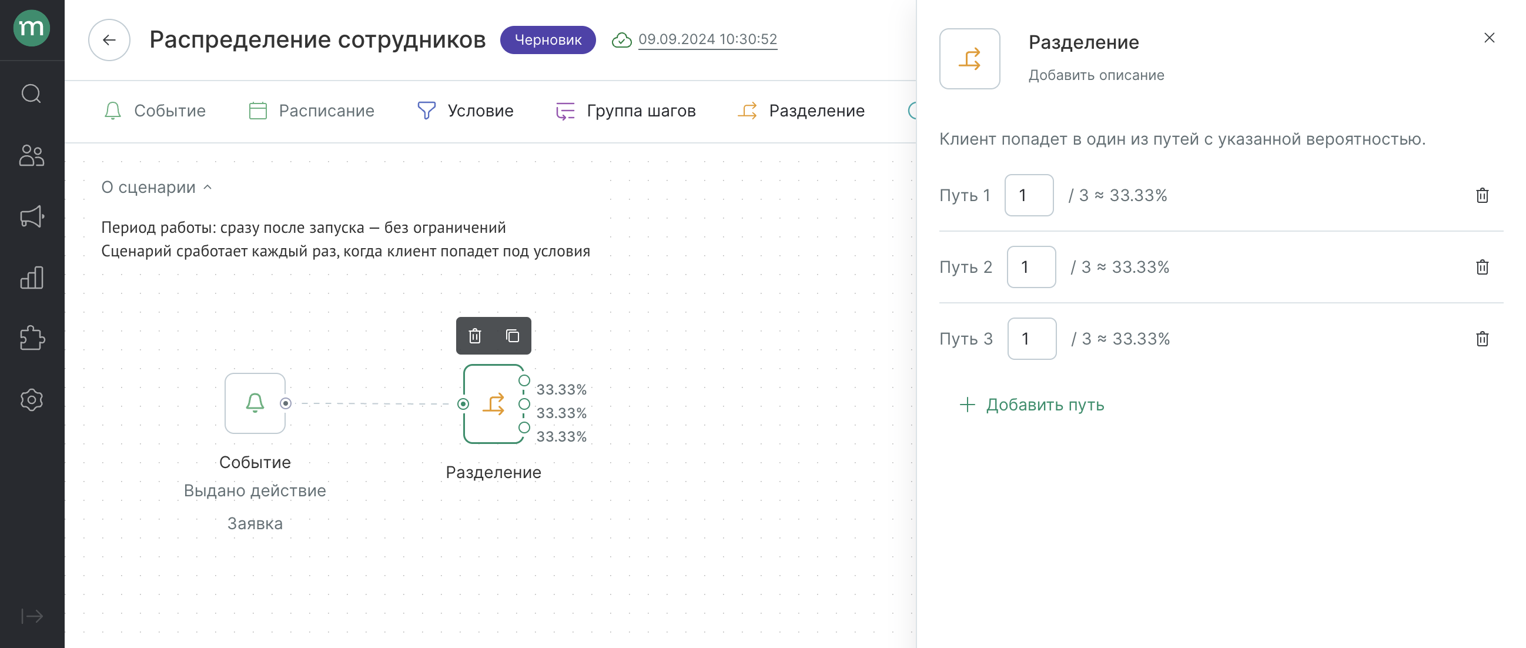Click the Разделение node input connector
The width and height of the screenshot is (1526, 648).
[x=463, y=404]
